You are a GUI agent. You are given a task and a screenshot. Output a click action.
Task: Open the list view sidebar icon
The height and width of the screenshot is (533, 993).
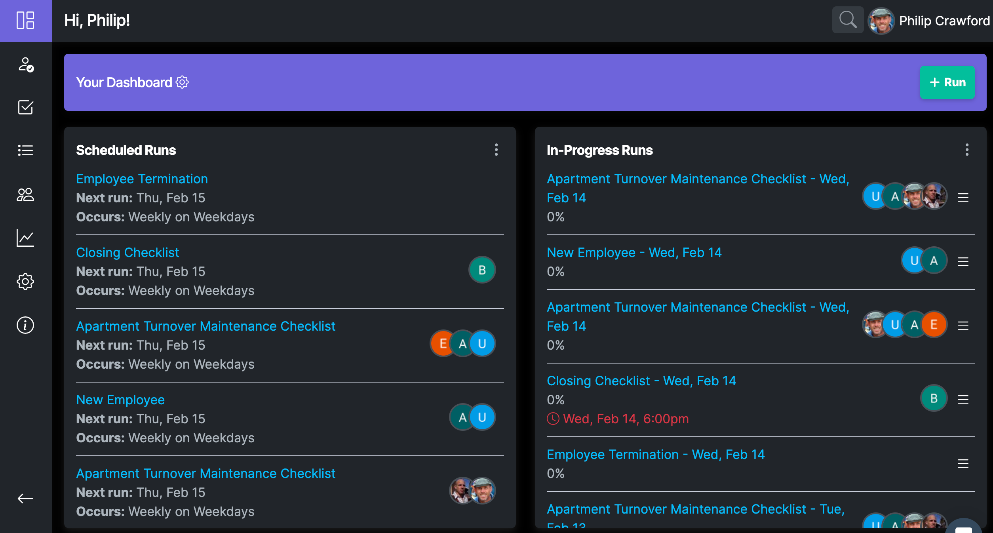point(25,150)
